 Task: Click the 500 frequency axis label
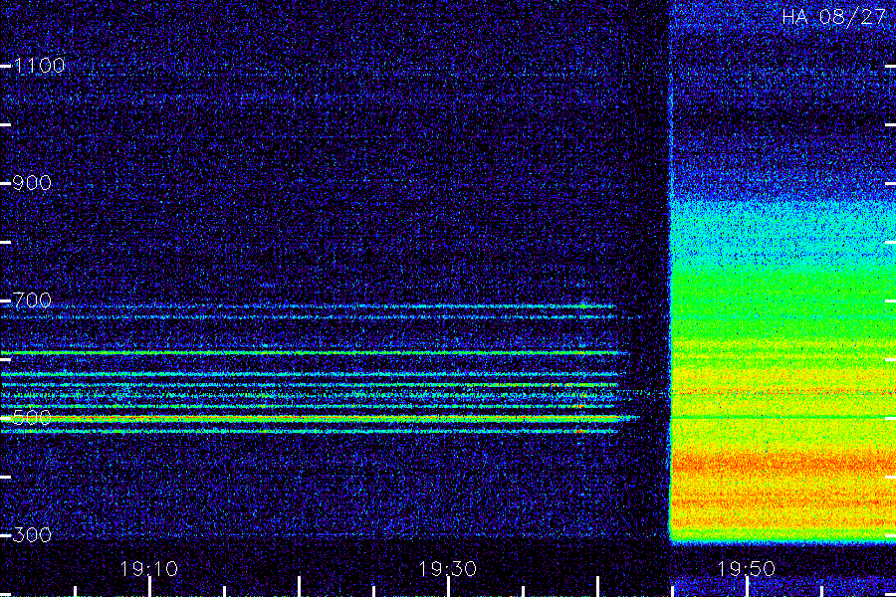point(32,418)
